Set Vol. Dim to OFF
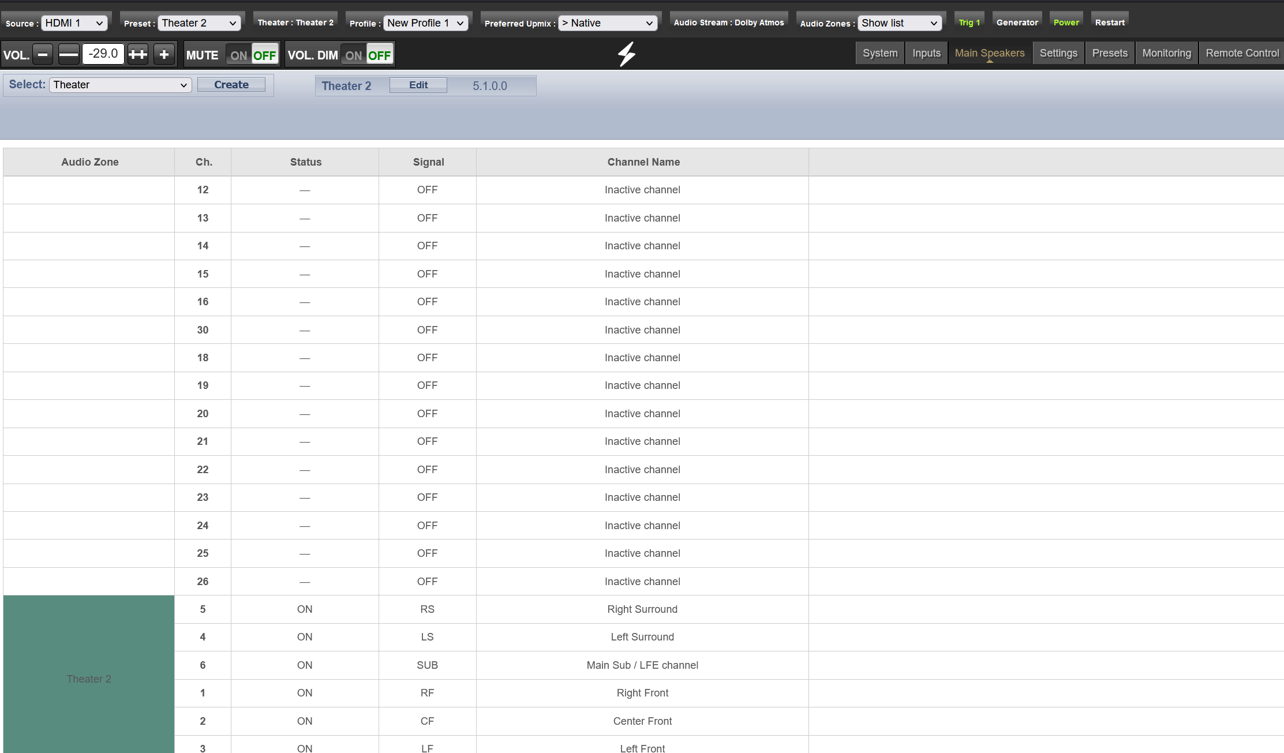The width and height of the screenshot is (1284, 753). (x=380, y=55)
